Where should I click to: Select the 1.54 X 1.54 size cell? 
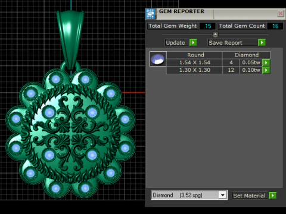pyautogui.click(x=194, y=62)
